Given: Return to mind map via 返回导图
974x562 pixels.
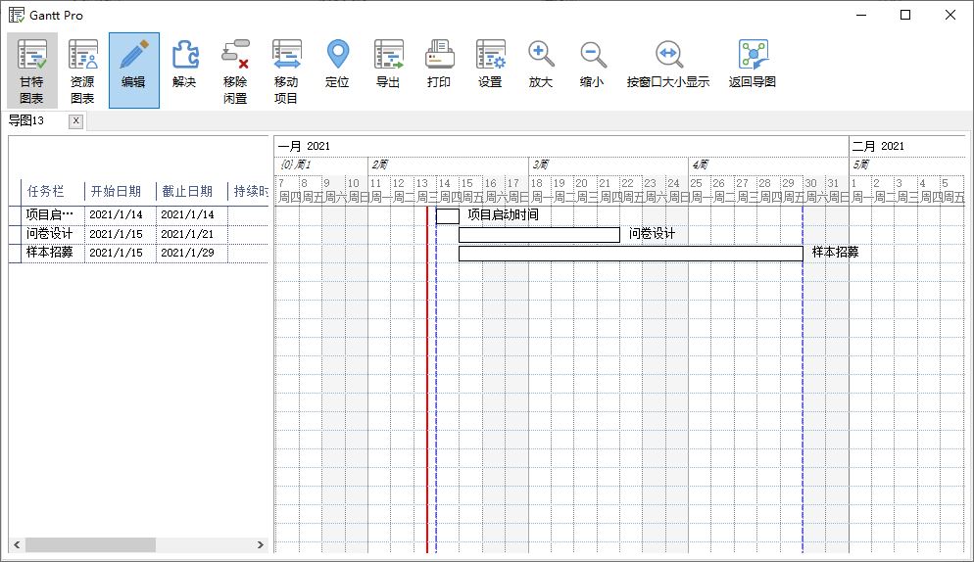Looking at the screenshot, I should (753, 64).
